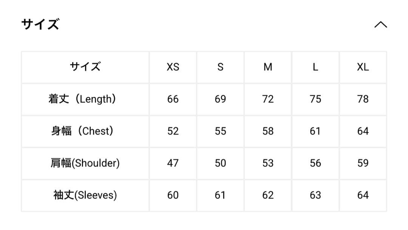Click the XS shoulder value 47
This screenshot has height=230, width=408.
[173, 163]
